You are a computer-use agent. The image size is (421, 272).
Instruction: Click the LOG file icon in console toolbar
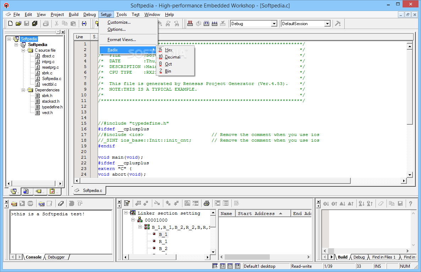click(x=42, y=204)
